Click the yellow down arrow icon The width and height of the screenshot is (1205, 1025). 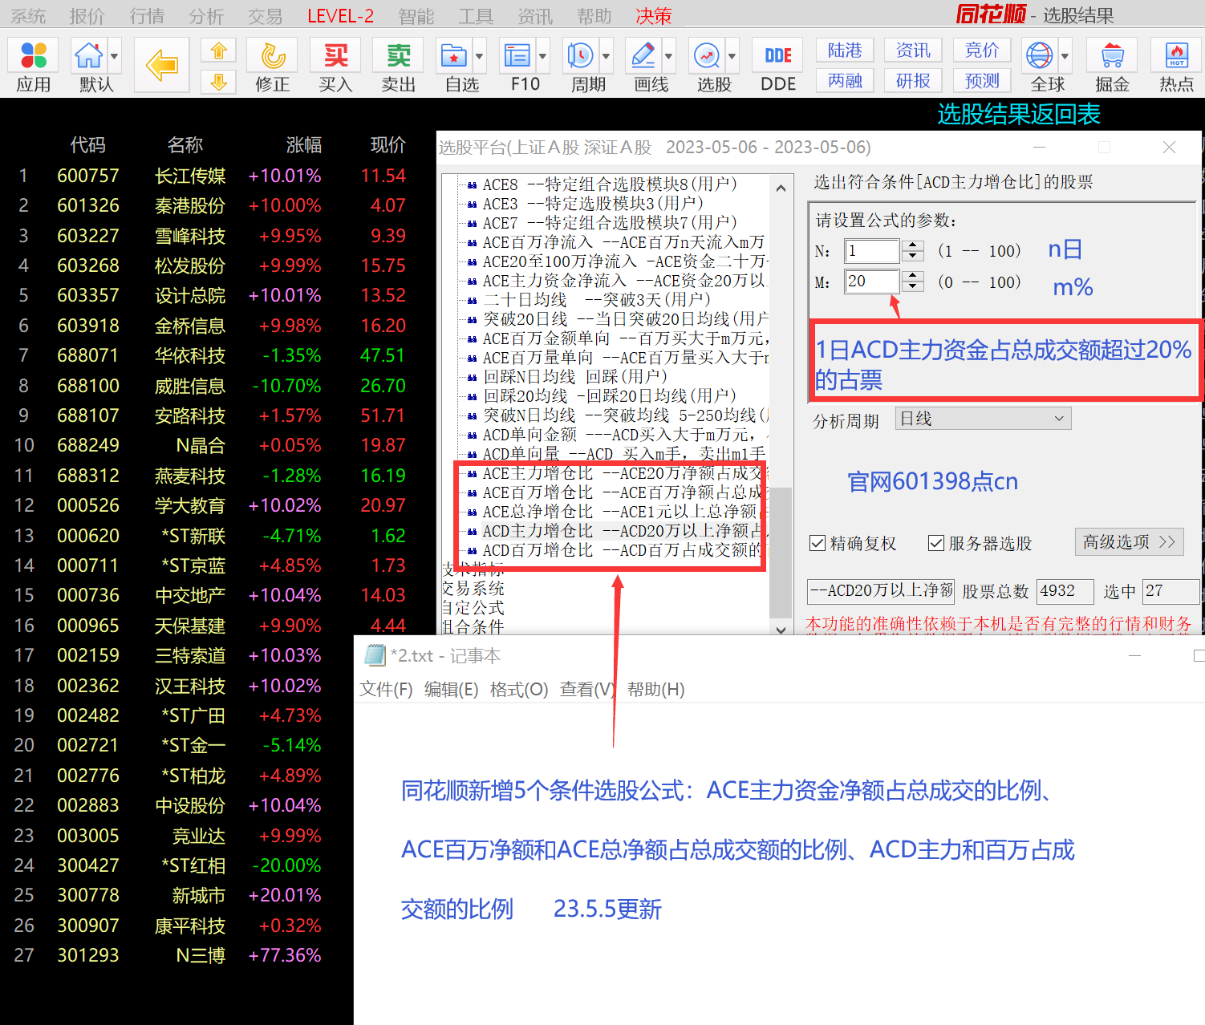click(x=218, y=81)
